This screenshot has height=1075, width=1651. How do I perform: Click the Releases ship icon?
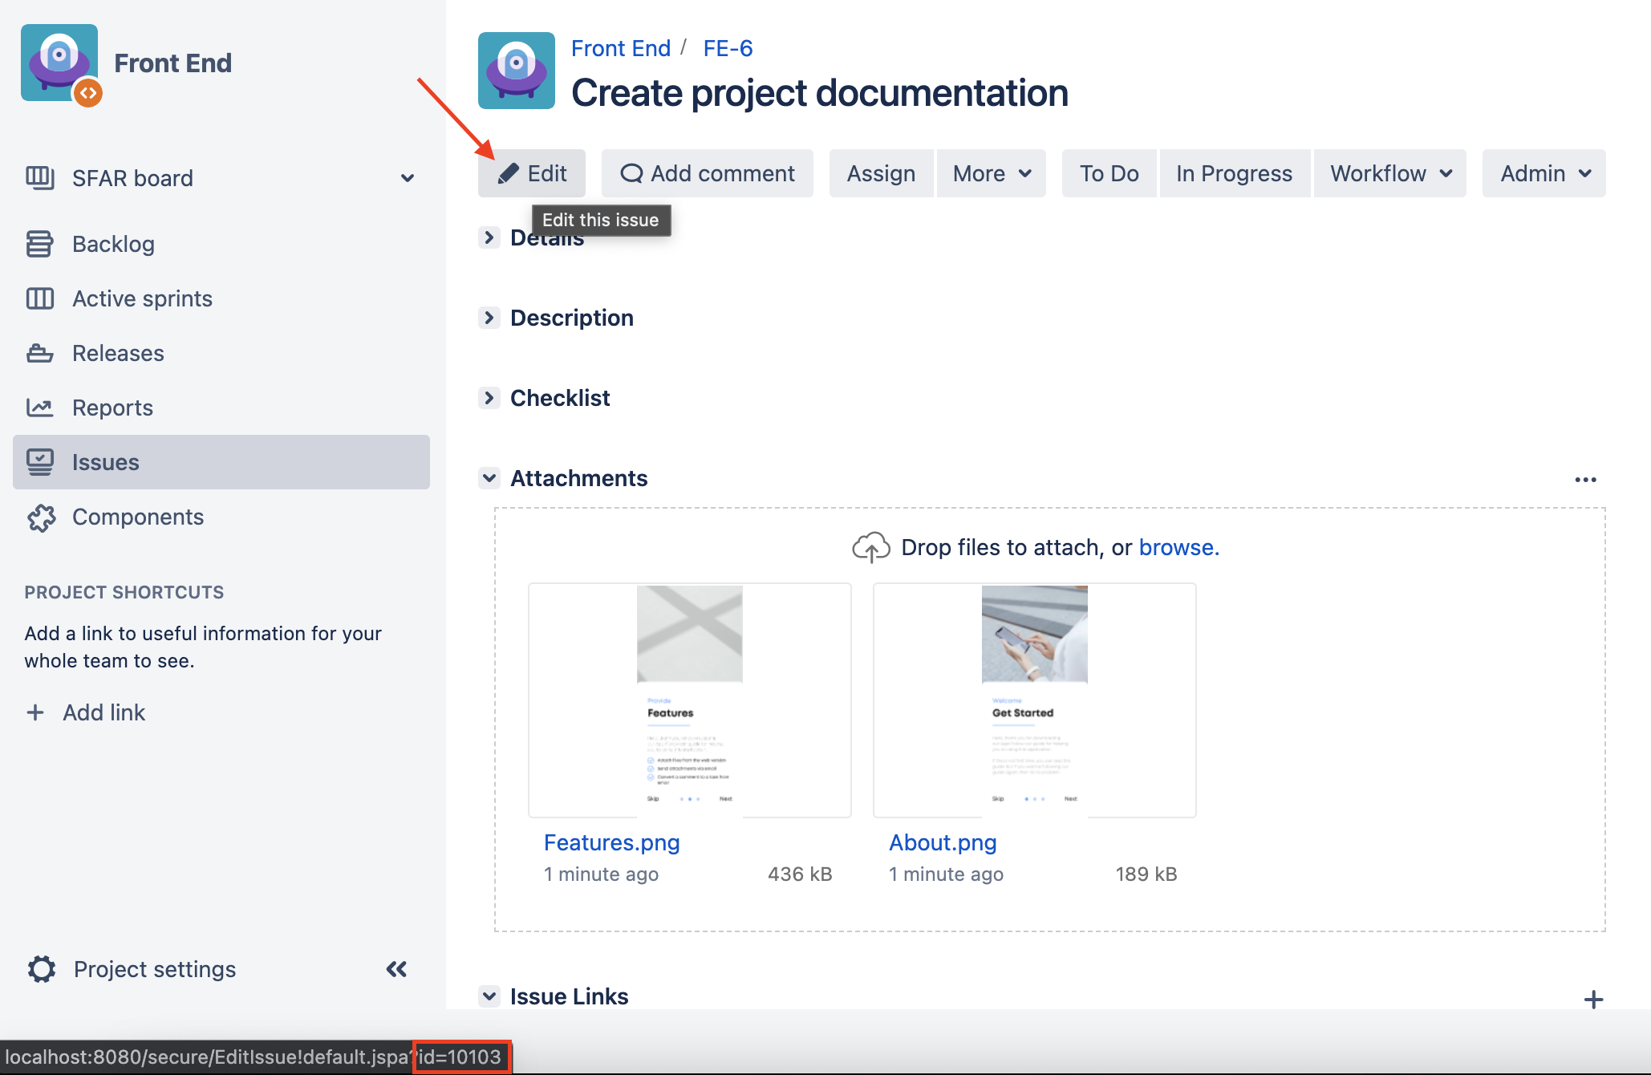coord(39,353)
